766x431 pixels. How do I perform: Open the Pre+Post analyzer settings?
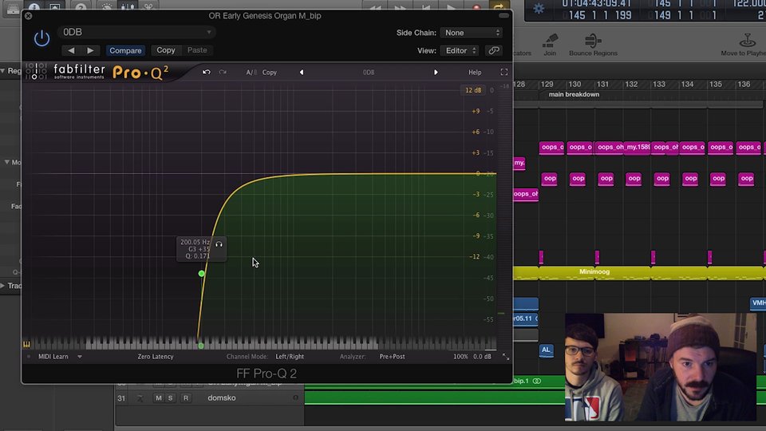pos(393,357)
